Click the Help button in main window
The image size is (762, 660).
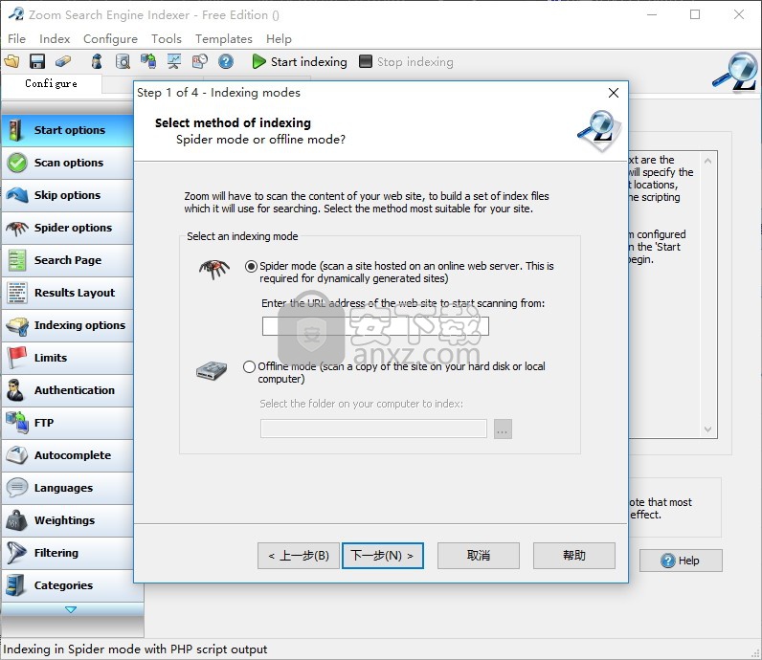(681, 561)
